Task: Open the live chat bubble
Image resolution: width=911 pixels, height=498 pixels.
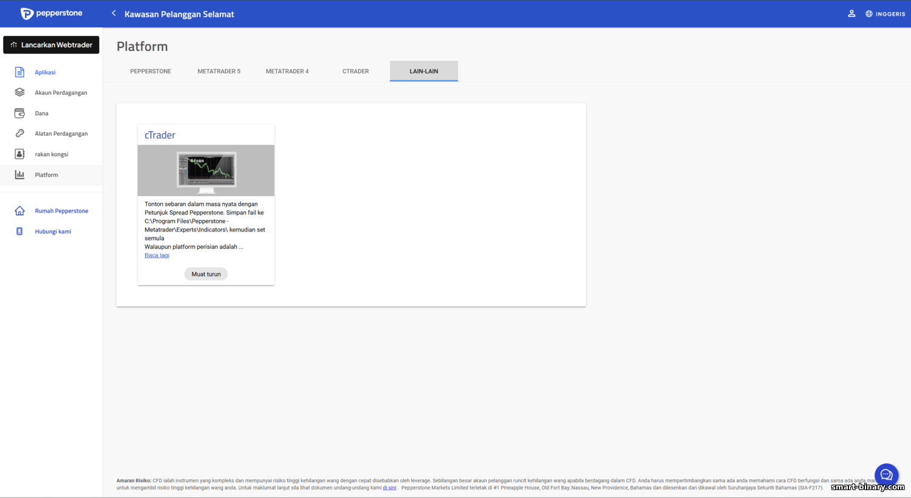Action: 886,475
